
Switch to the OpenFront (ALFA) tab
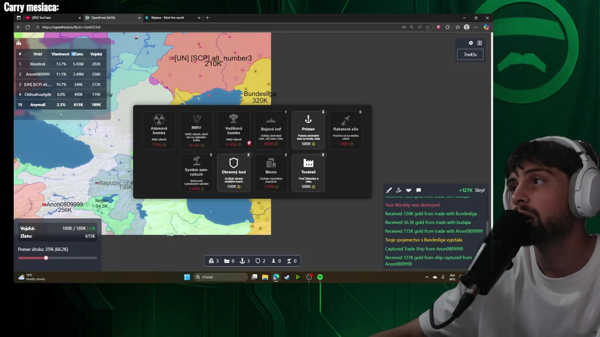(x=112, y=18)
